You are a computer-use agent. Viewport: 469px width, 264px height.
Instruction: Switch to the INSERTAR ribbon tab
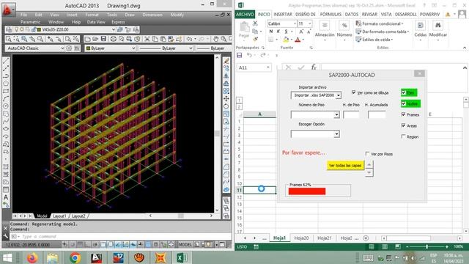pos(283,15)
